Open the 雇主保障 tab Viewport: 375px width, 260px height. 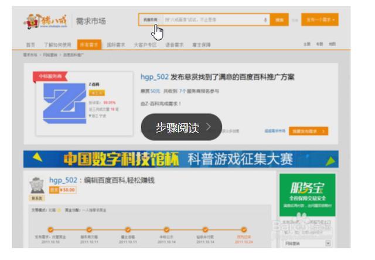coord(202,44)
